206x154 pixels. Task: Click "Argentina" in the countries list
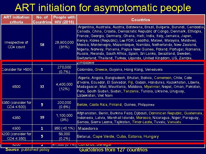[86, 27]
